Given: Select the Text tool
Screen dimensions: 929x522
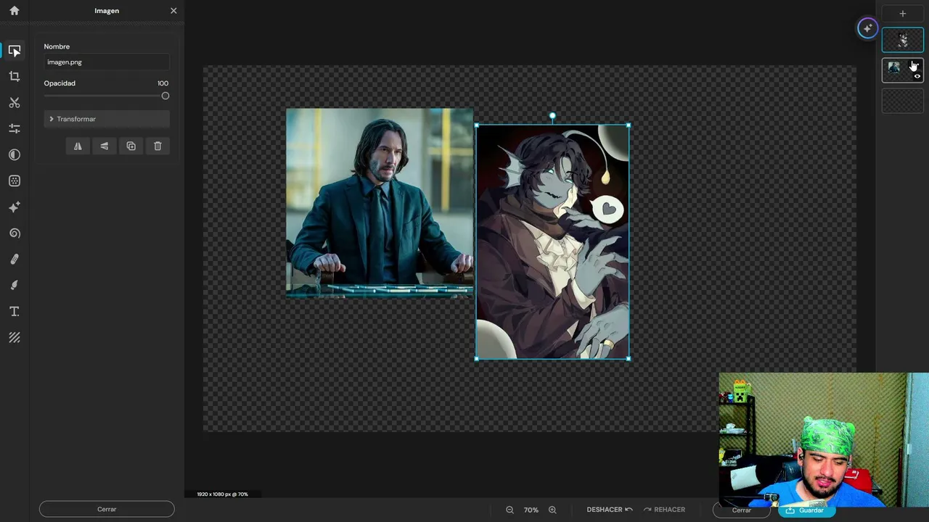Looking at the screenshot, I should click(x=15, y=311).
